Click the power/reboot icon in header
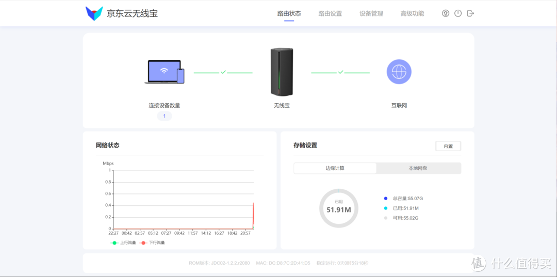557x277 pixels. click(458, 13)
